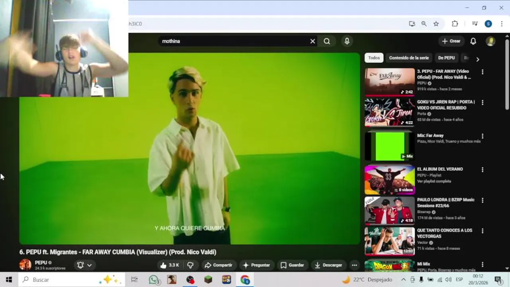Image resolution: width=510 pixels, height=287 pixels.
Task: Open GOKU VS JIREN RAP thumbnail
Action: (x=390, y=112)
